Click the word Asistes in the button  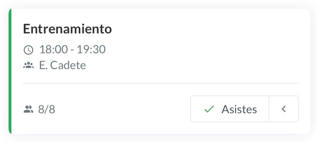(239, 109)
